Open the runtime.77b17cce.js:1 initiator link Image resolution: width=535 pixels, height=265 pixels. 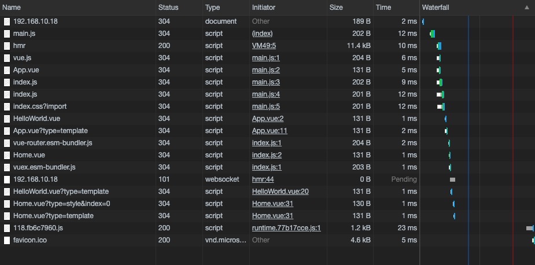pyautogui.click(x=286, y=228)
